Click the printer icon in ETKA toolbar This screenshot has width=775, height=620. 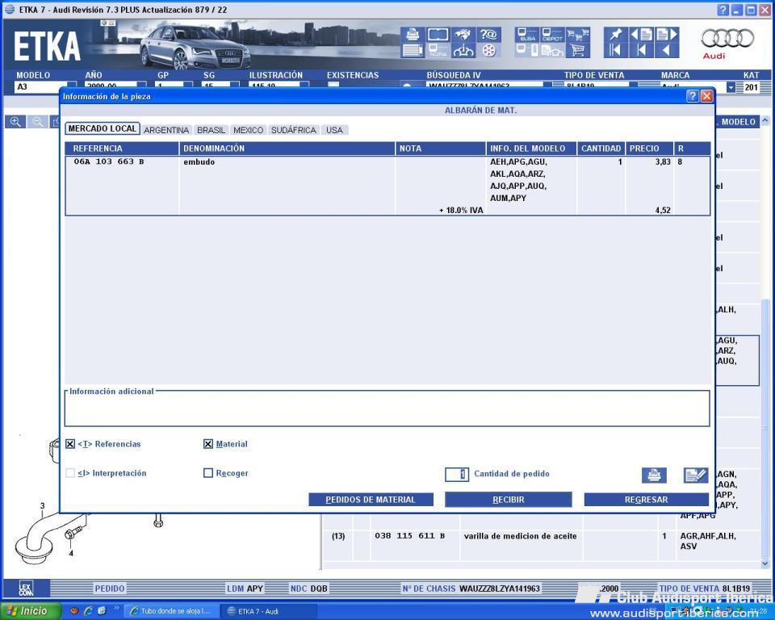tap(413, 34)
